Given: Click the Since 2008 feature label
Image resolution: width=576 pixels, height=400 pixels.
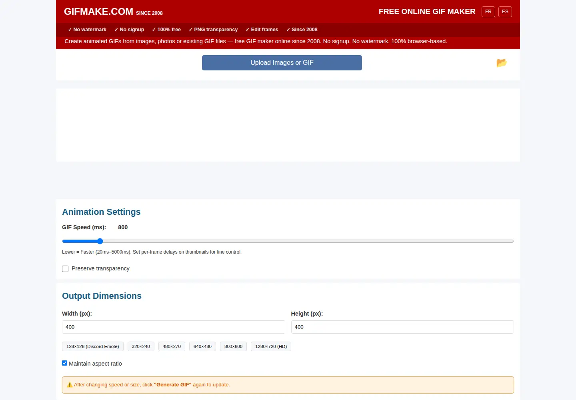Looking at the screenshot, I should (302, 30).
